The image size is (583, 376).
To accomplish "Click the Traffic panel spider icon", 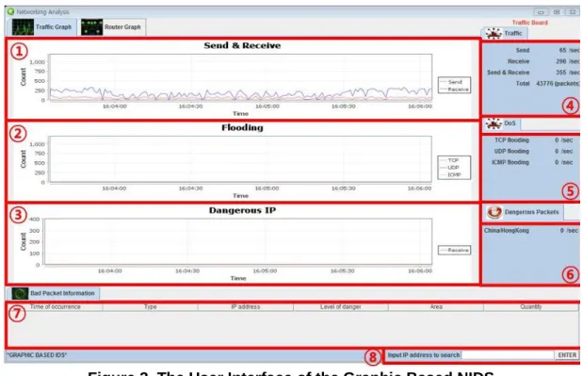I will point(494,34).
